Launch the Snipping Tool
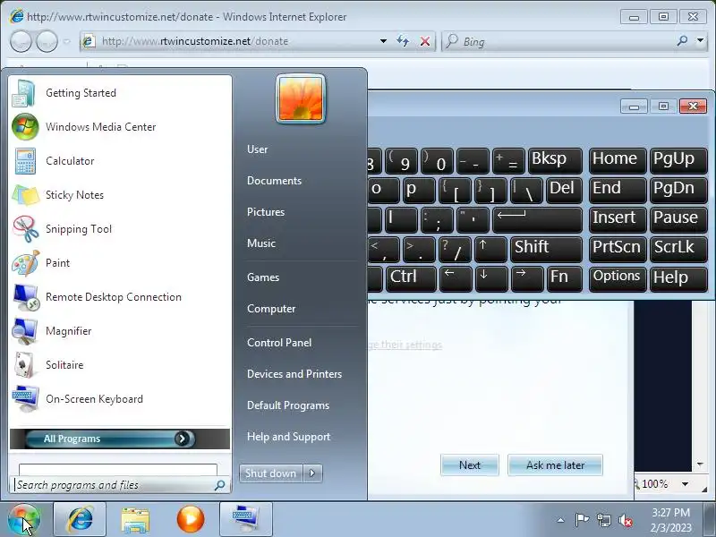Screen dimensions: 716x537 120,229
